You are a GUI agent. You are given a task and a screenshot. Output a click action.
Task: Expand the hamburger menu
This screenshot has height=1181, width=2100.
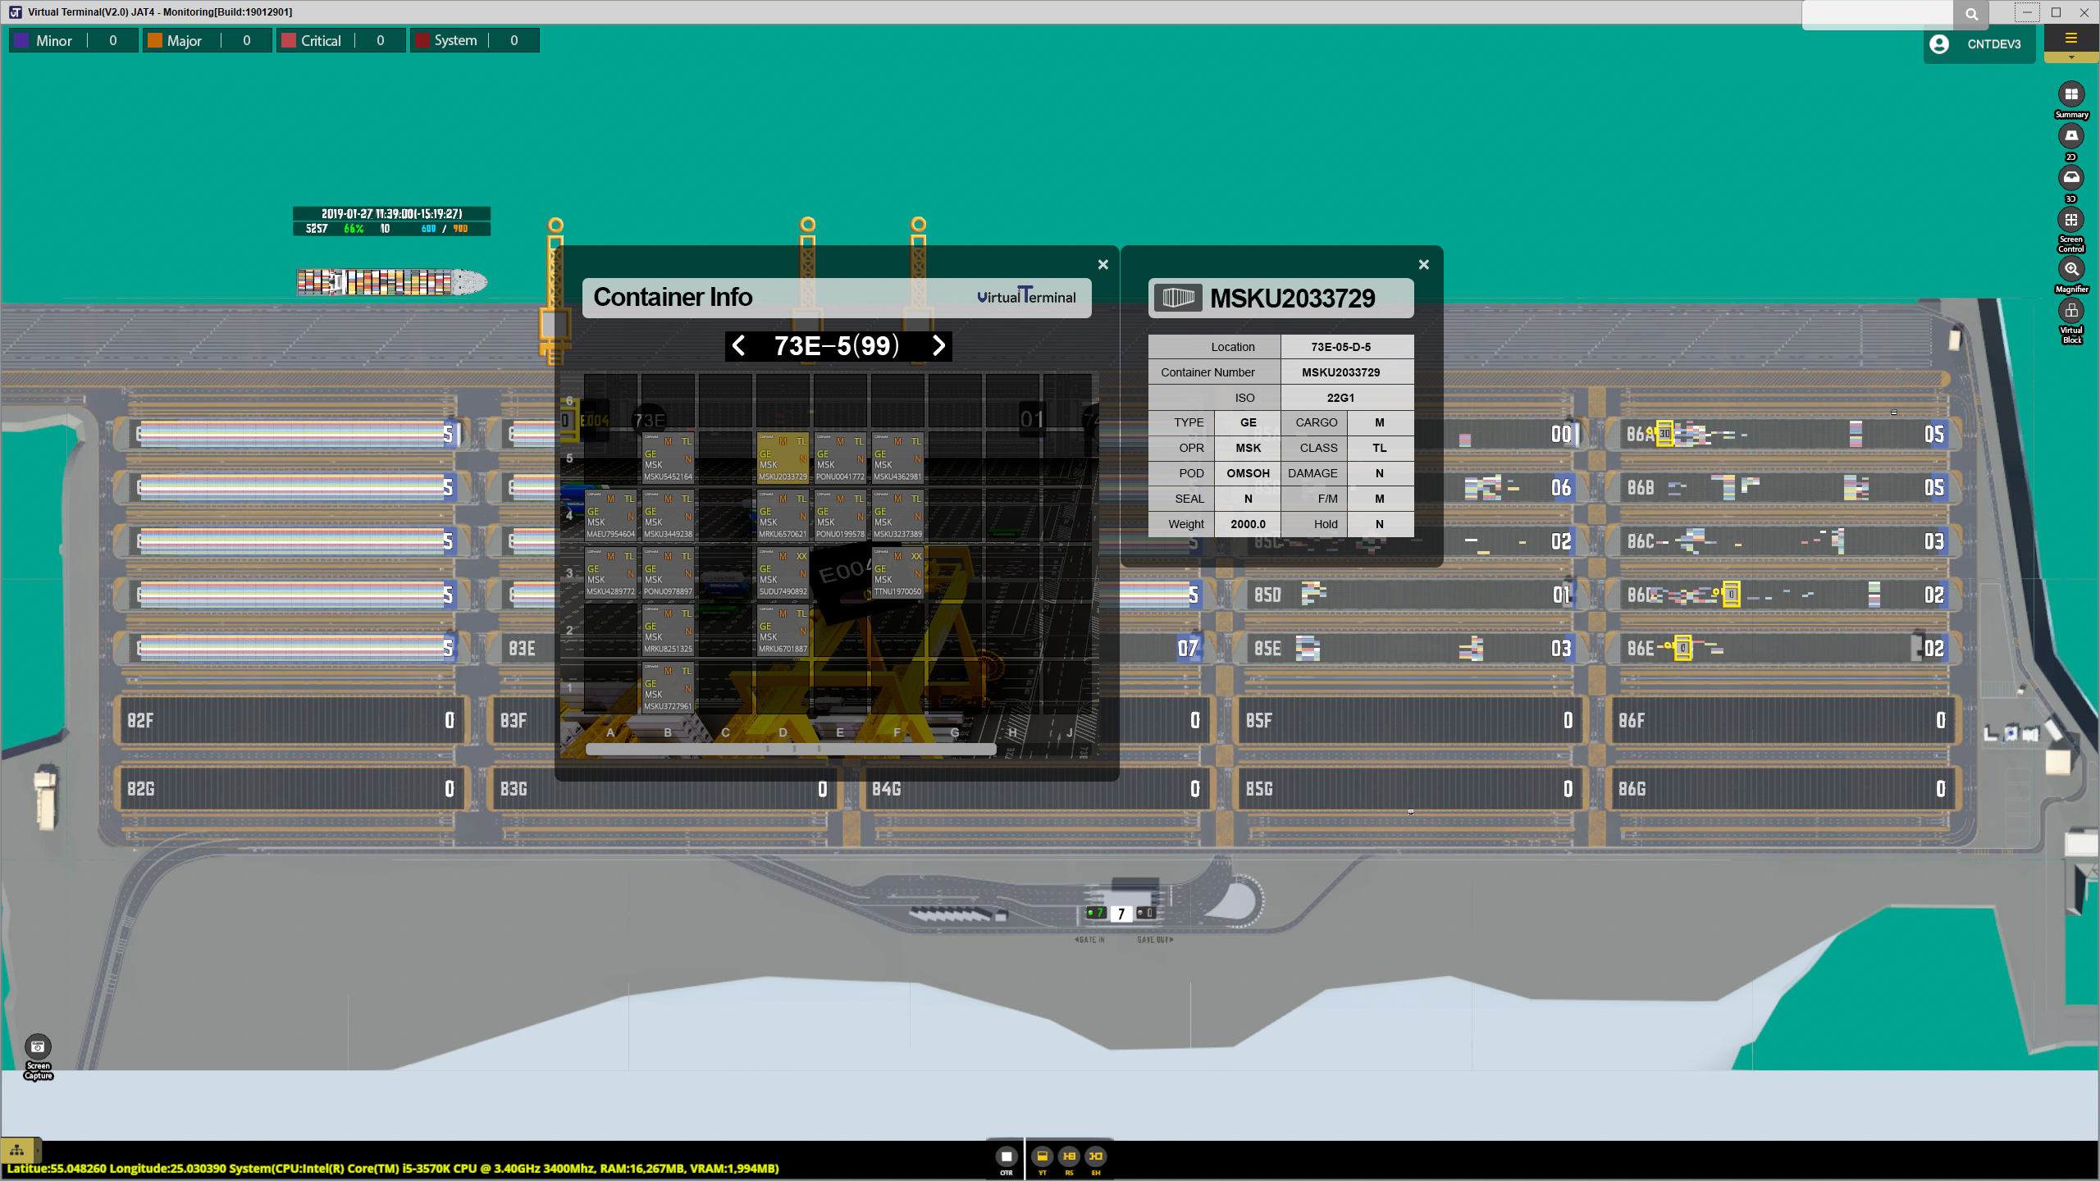coord(2070,39)
